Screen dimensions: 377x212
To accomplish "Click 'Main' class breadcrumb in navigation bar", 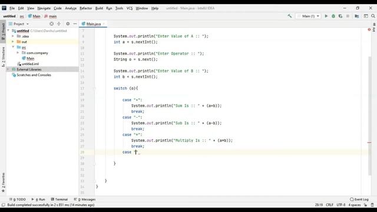I will (34, 16).
